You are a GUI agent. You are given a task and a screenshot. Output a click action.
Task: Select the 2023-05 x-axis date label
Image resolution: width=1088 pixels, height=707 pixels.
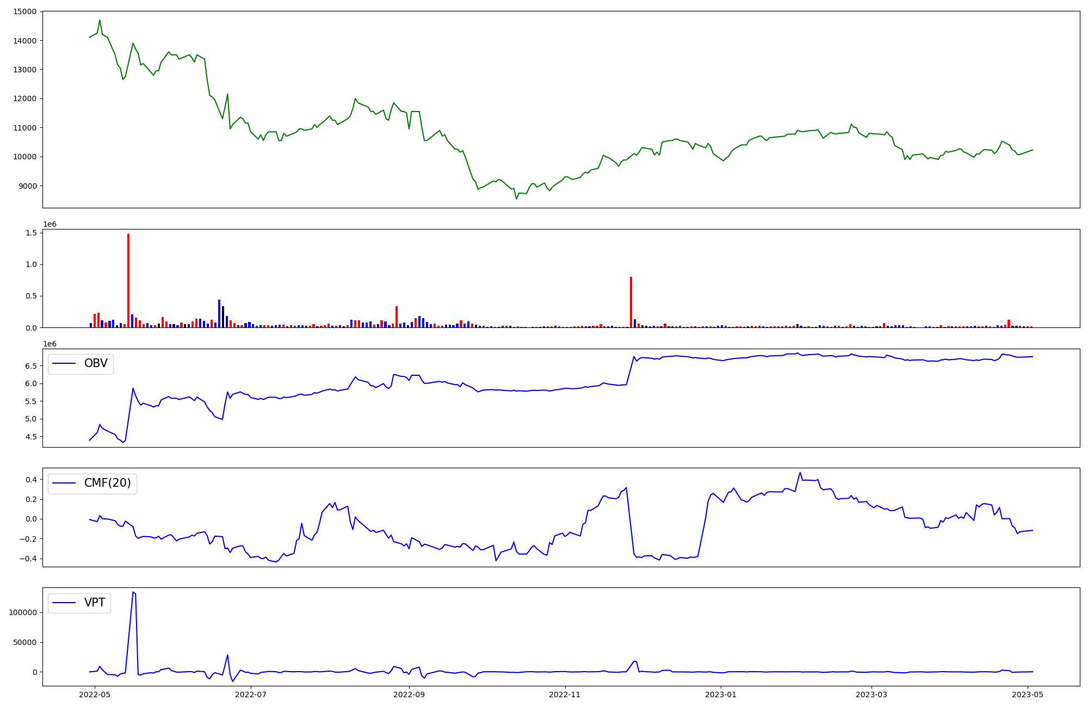(1028, 694)
